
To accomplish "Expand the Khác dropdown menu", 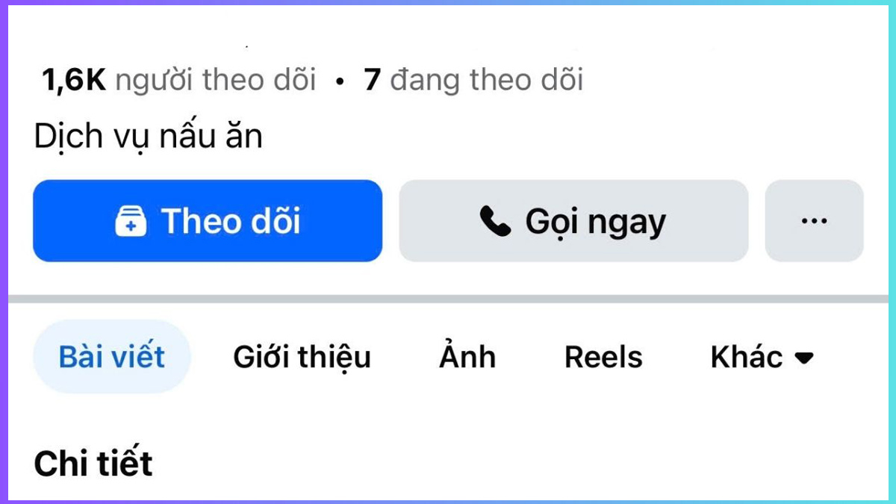I will [762, 357].
